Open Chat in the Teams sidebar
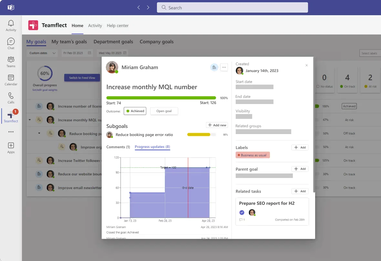 click(x=11, y=44)
